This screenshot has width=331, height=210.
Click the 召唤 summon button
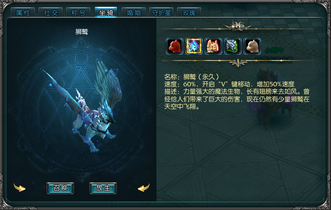(60, 188)
